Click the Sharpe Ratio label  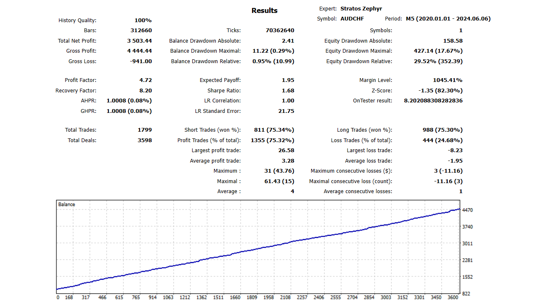coord(224,91)
